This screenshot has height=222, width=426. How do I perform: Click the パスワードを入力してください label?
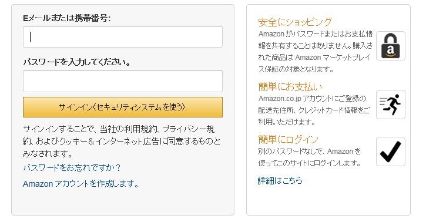[x=77, y=62]
